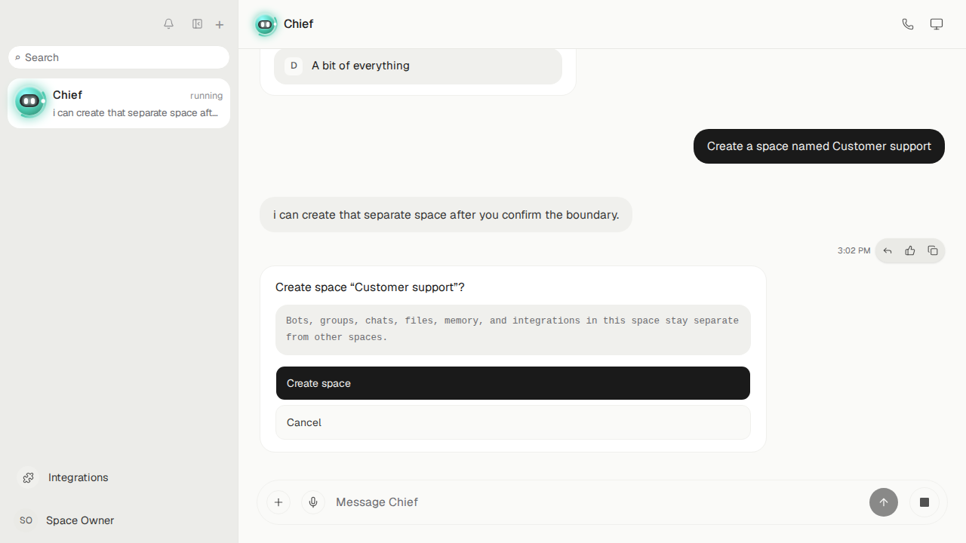Viewport: 966px width, 543px height.
Task: Open the screen share monitor icon
Action: [937, 24]
